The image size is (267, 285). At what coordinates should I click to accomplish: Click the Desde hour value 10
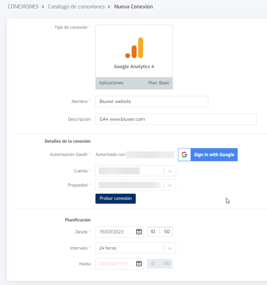(x=153, y=231)
